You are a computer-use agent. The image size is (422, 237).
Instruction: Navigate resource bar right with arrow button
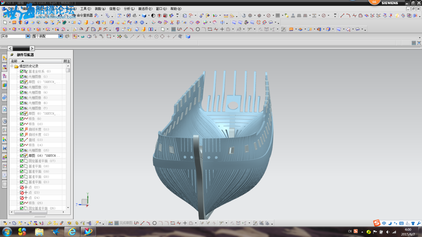click(32, 48)
